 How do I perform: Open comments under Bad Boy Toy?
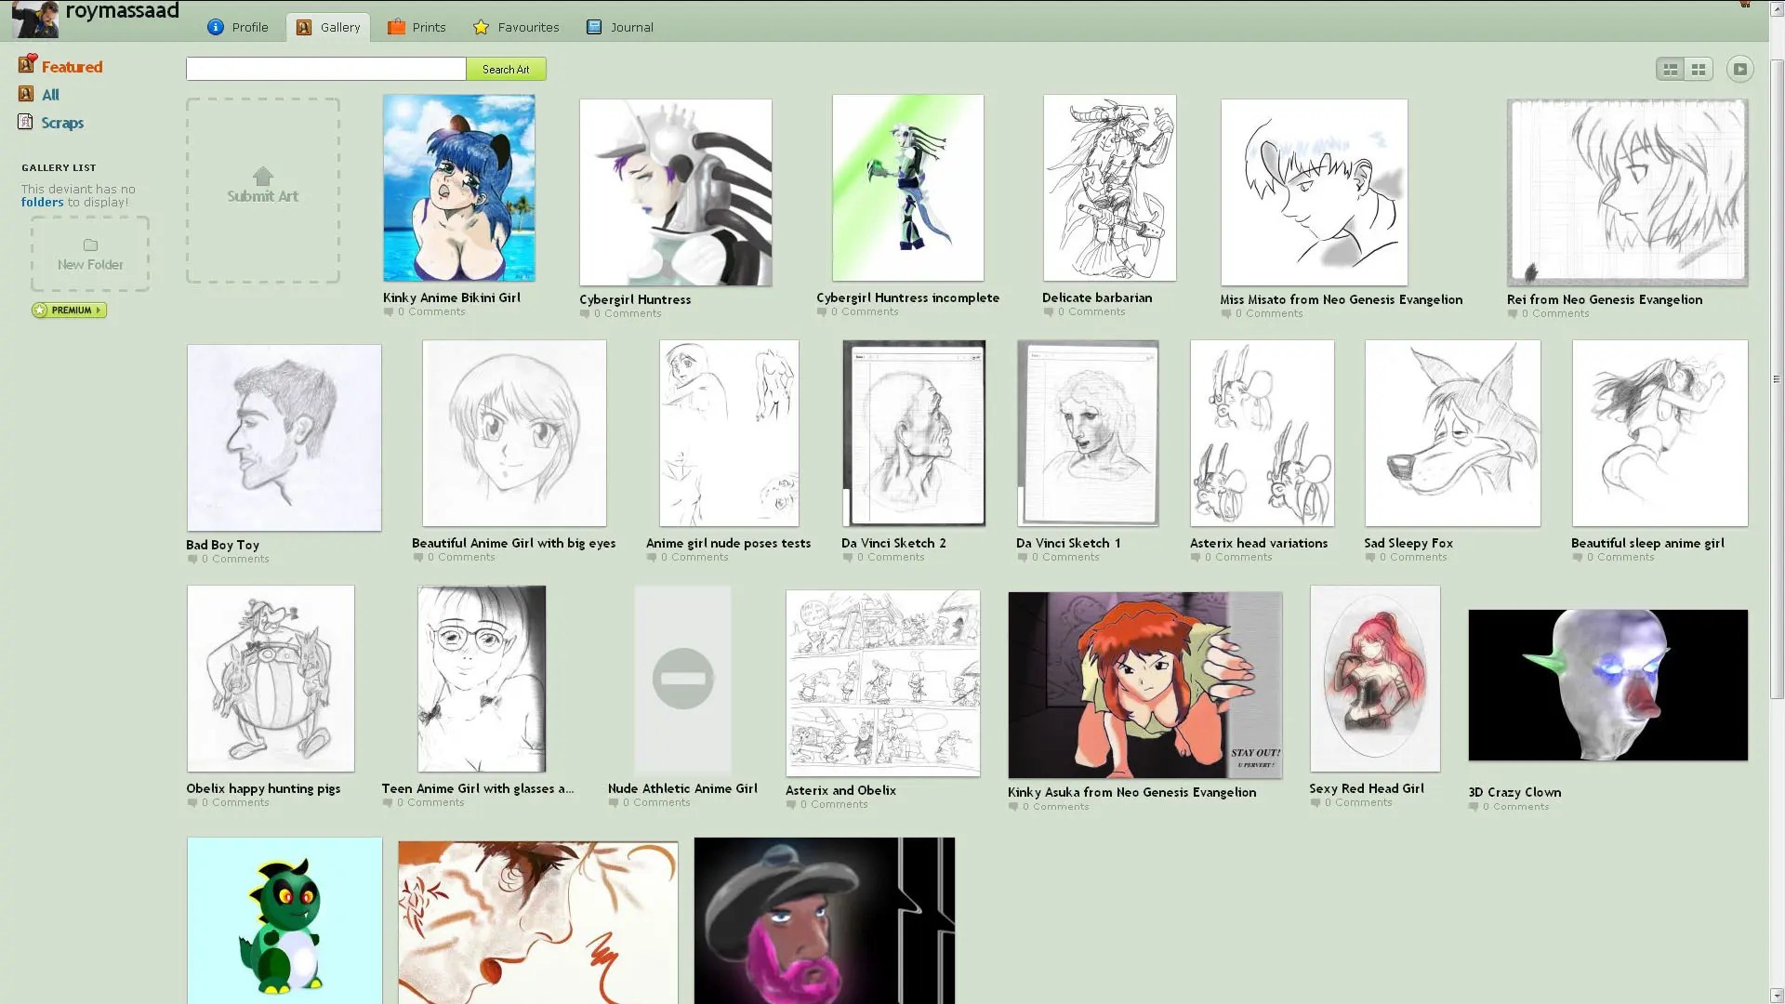coord(229,559)
